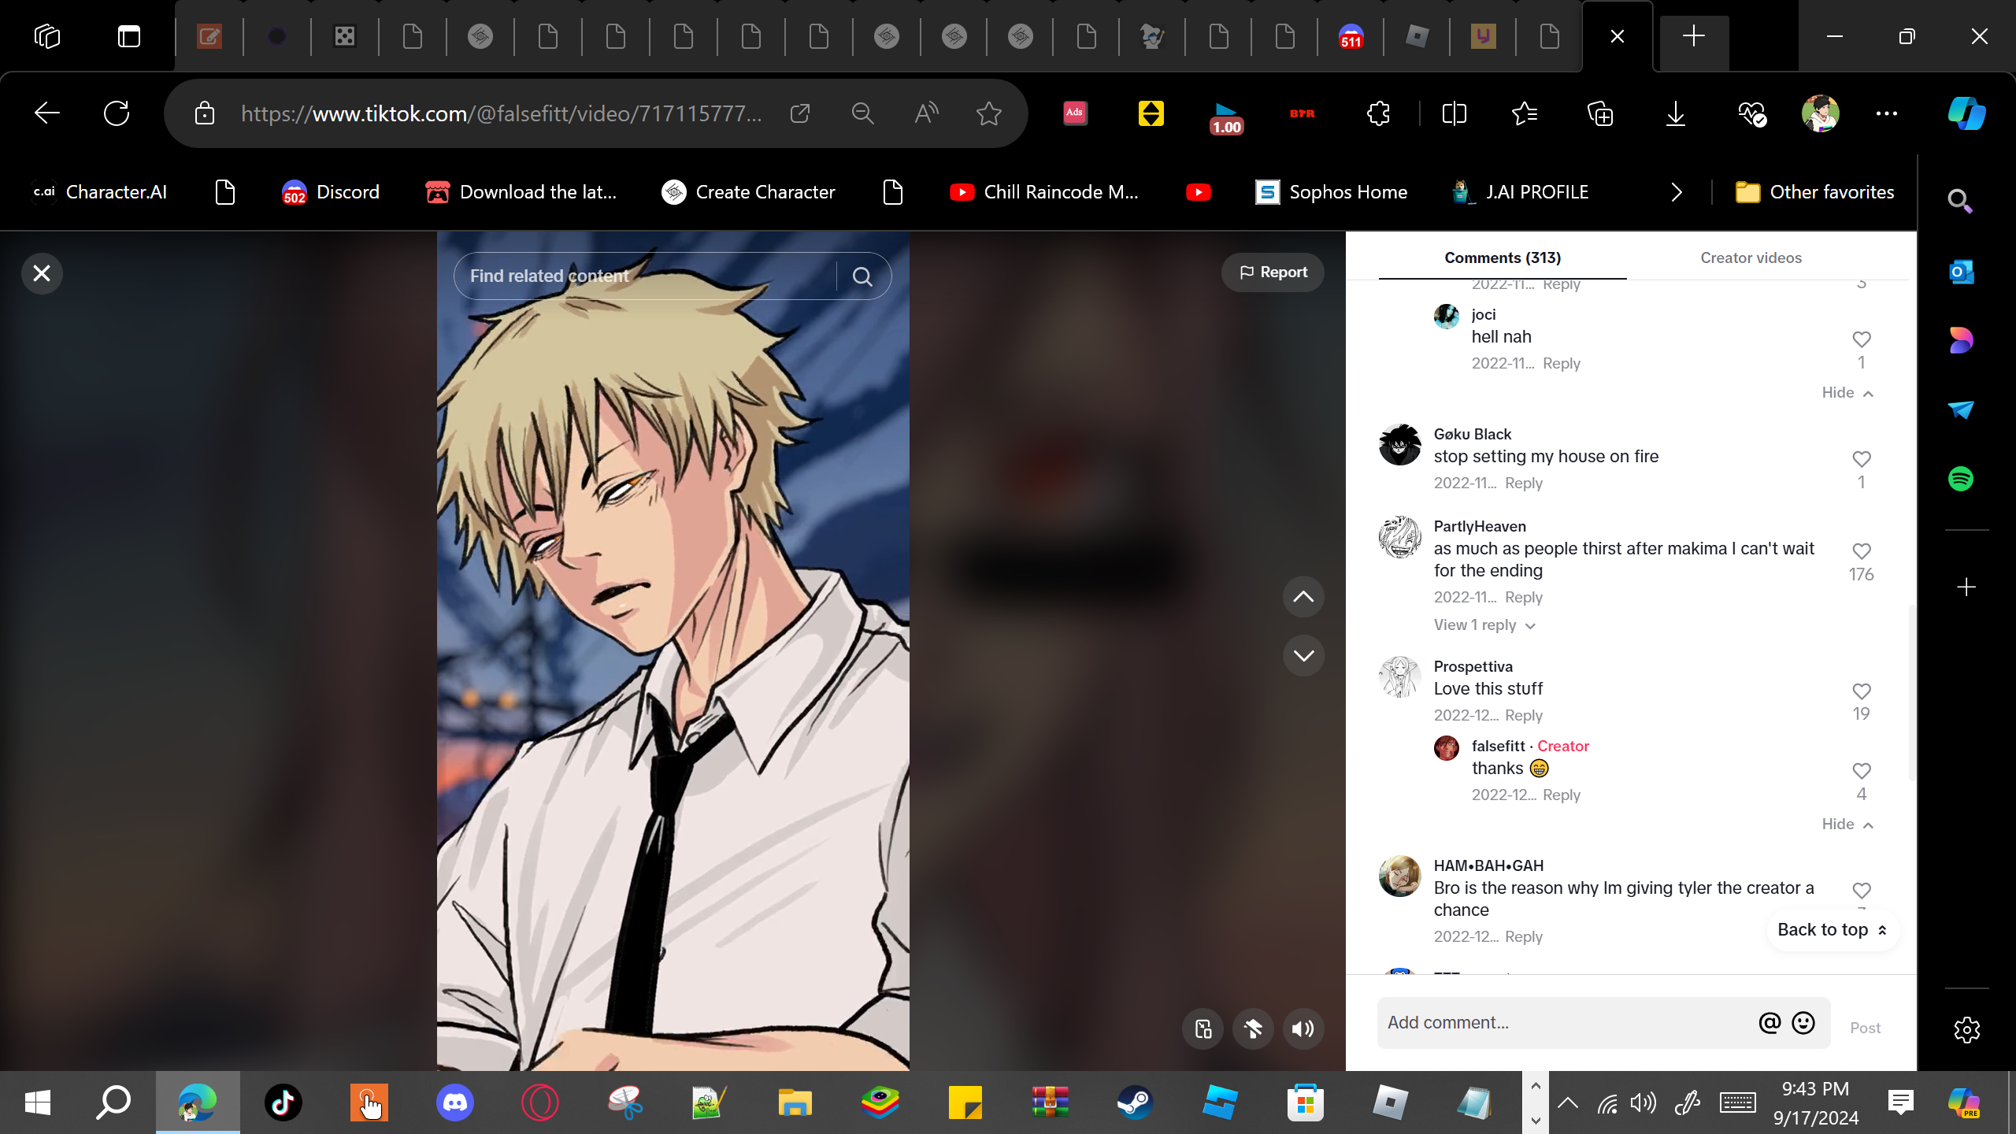Click the @ mention icon
The height and width of the screenshot is (1134, 2016).
click(x=1769, y=1023)
